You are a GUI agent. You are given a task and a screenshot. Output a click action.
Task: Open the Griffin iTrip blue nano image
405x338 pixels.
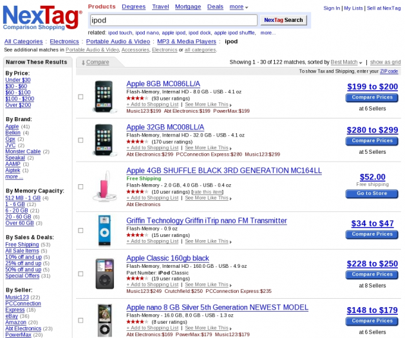(x=104, y=230)
